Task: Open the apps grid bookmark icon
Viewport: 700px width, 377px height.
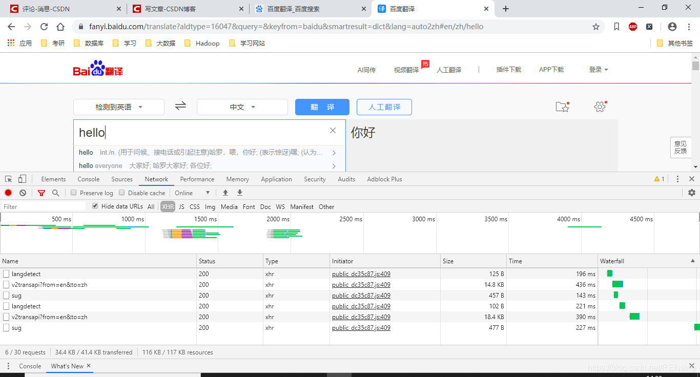Action: [x=11, y=43]
